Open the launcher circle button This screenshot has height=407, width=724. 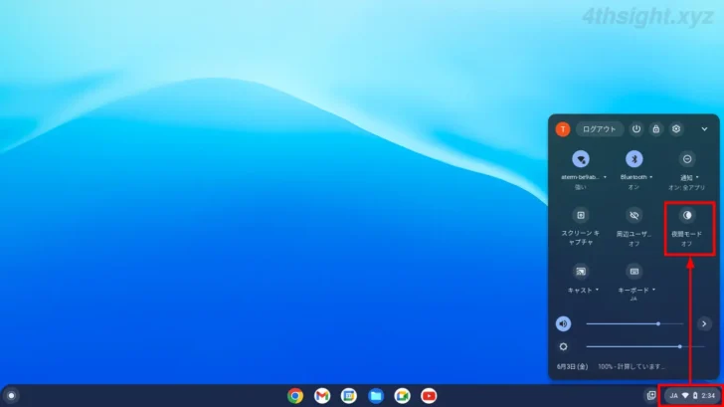(11, 396)
